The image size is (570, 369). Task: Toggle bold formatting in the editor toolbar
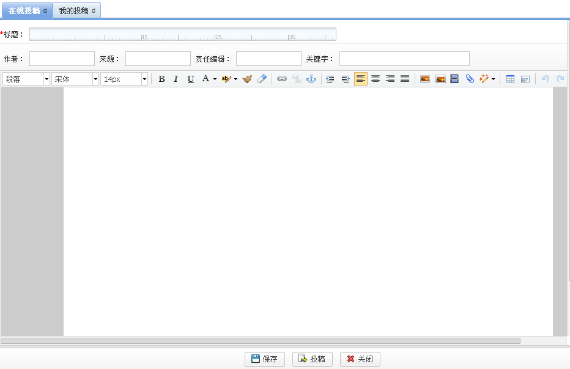[x=161, y=79]
